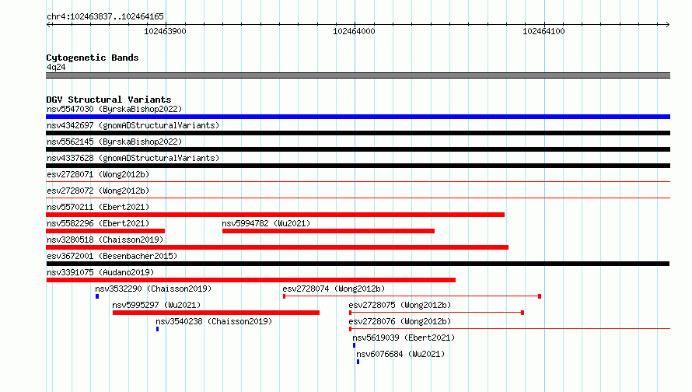Click the thin red span under esv2728075
This screenshot has height=392, width=692.
pyautogui.click(x=436, y=313)
